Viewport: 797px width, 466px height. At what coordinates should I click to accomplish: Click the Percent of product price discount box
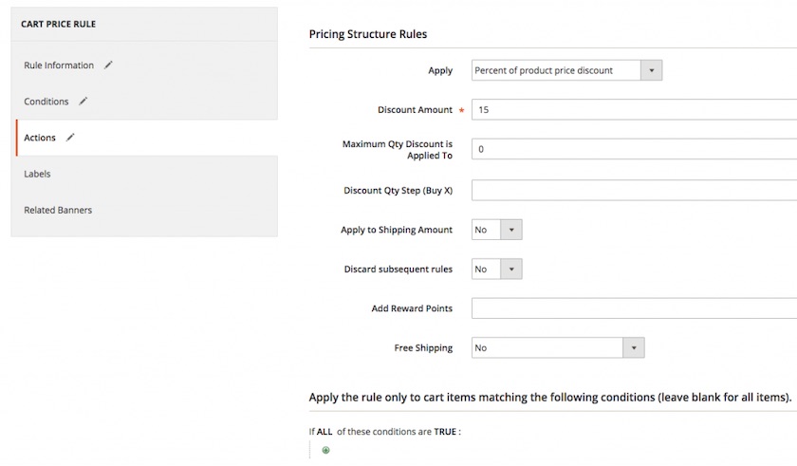pyautogui.click(x=556, y=70)
